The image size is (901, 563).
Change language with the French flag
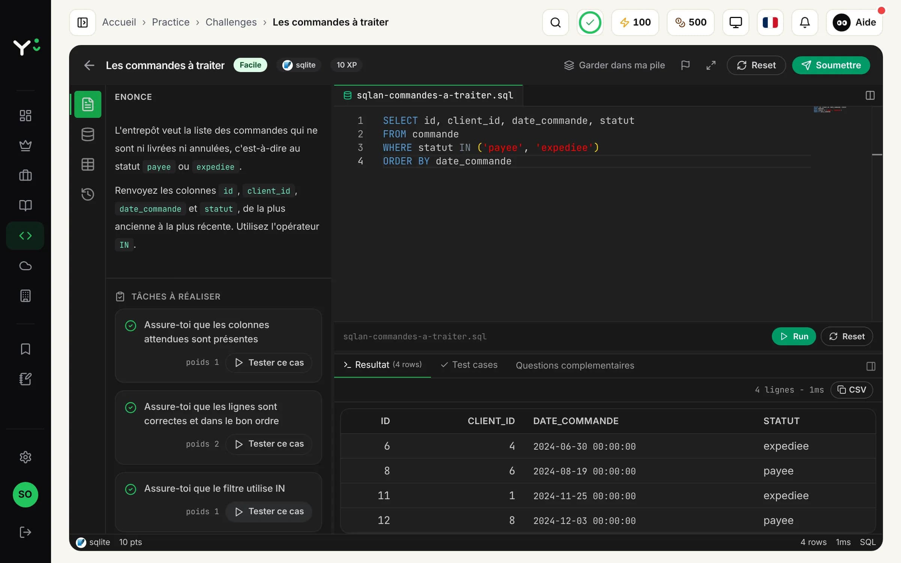[x=770, y=23]
